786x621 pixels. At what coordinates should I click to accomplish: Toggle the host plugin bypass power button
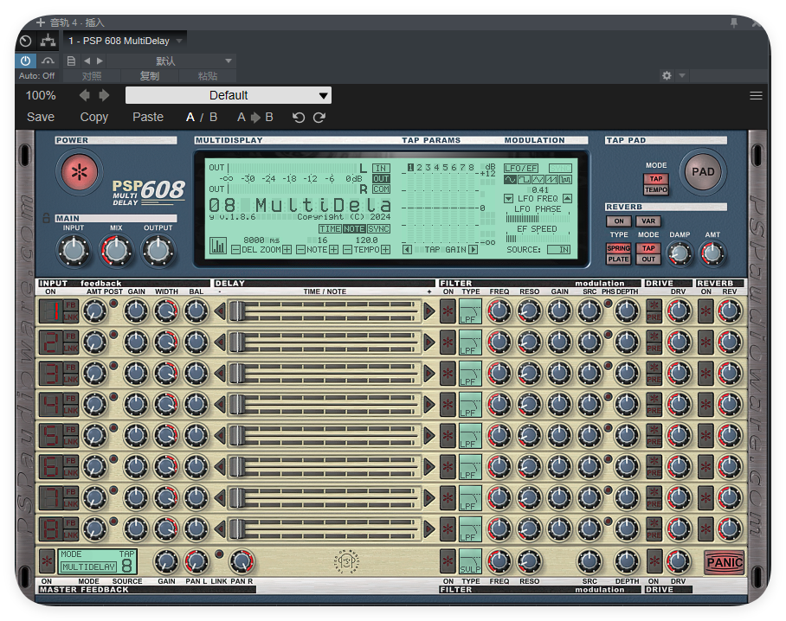click(26, 61)
